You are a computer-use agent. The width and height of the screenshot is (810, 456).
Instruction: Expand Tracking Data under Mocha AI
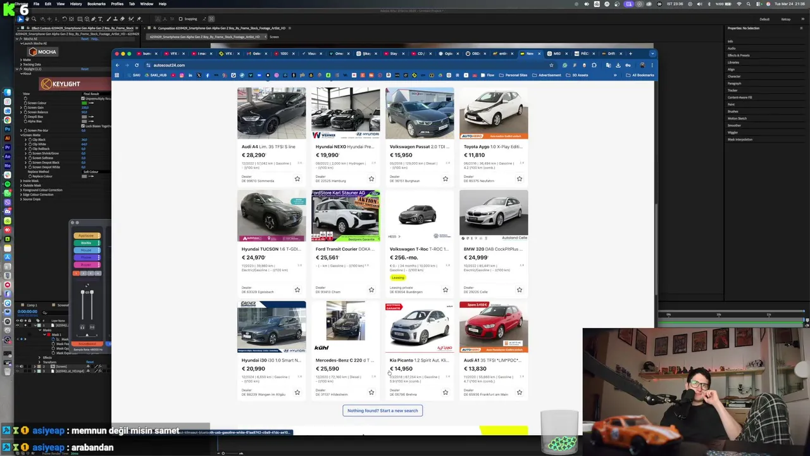click(x=21, y=65)
